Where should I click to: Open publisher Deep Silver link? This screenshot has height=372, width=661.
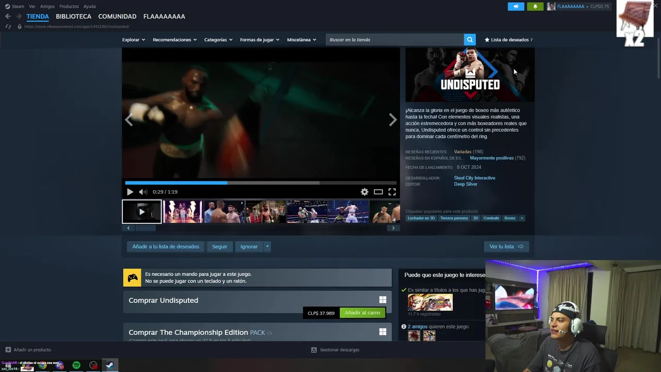[x=465, y=184]
